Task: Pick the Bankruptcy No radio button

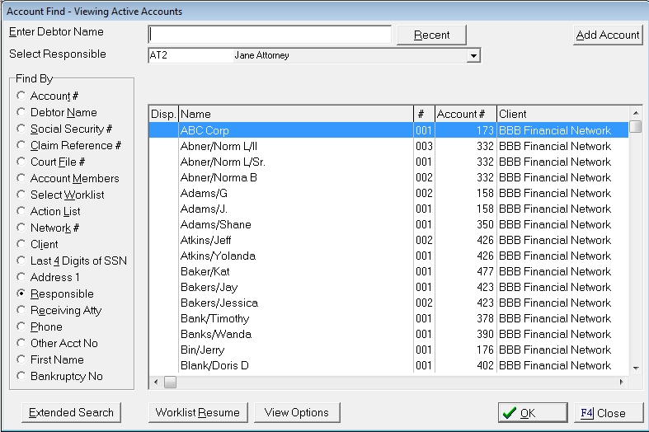Action: pyautogui.click(x=21, y=377)
